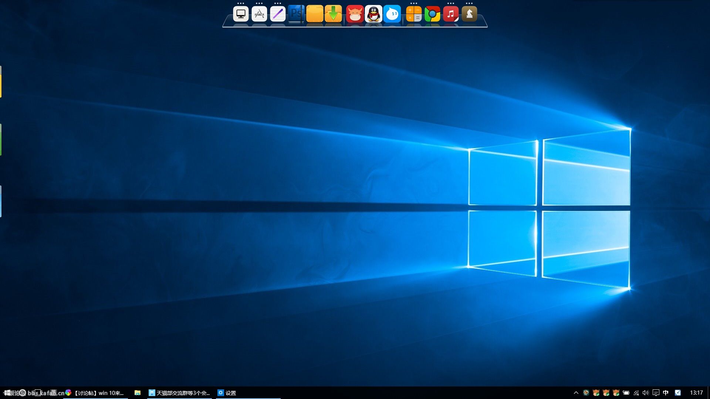Viewport: 710px width, 399px height.
Task: Open the plain yellow folder in dock
Action: (315, 14)
